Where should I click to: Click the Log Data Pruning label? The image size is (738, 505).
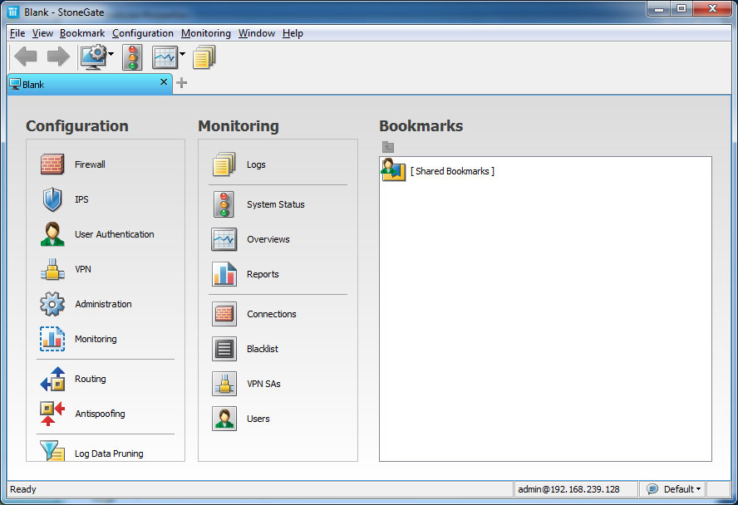[x=109, y=454]
